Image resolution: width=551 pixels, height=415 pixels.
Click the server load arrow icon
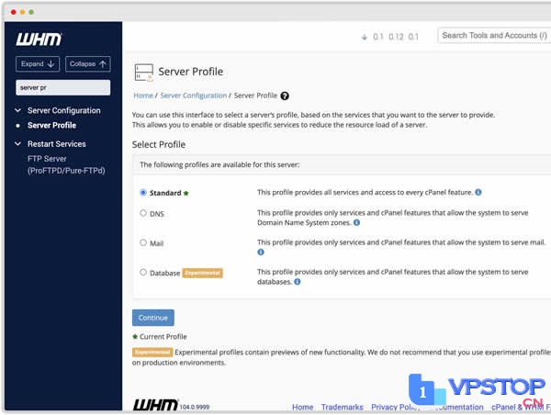pyautogui.click(x=365, y=37)
